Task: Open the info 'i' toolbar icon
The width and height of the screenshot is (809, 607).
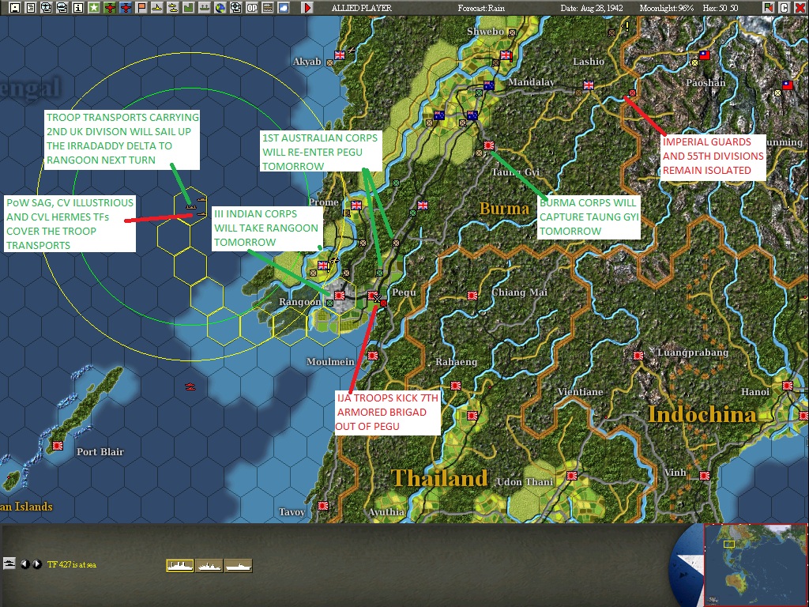Action: tap(78, 8)
